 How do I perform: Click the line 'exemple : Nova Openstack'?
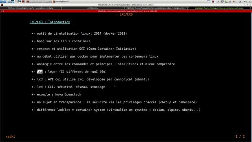pyautogui.click(x=59, y=95)
